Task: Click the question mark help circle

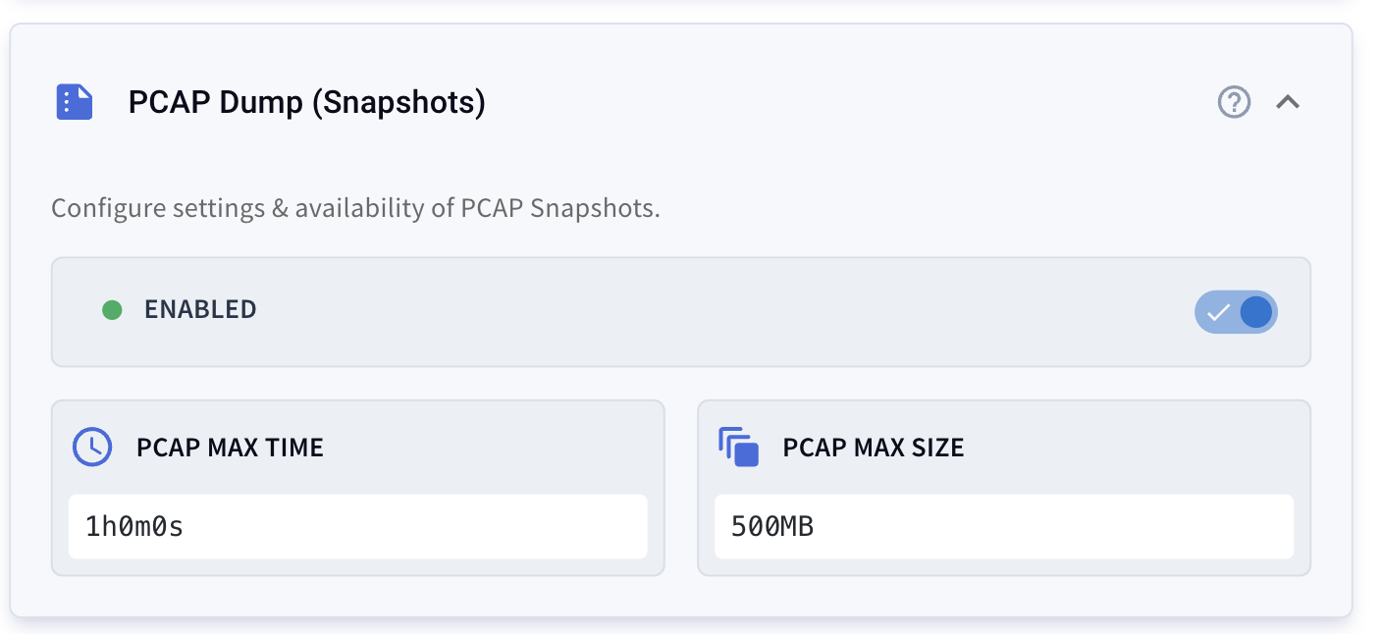Action: point(1235,101)
